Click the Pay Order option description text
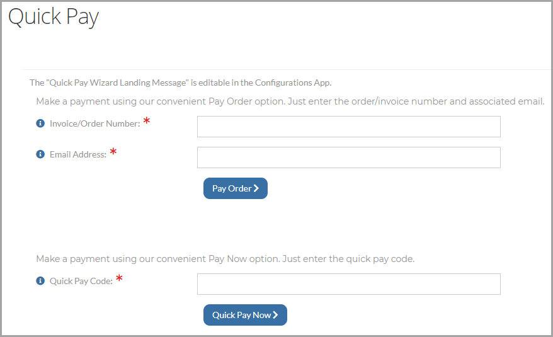 coord(290,101)
